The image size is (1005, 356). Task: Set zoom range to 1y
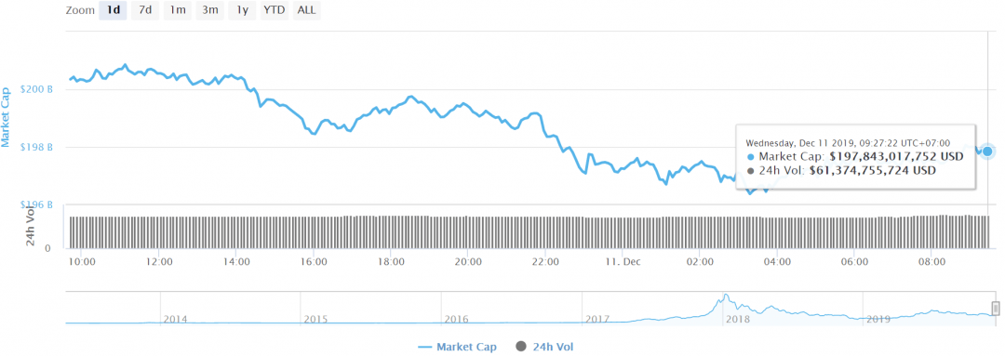pyautogui.click(x=242, y=11)
